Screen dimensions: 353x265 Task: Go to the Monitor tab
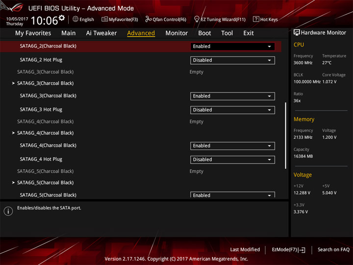(x=176, y=33)
